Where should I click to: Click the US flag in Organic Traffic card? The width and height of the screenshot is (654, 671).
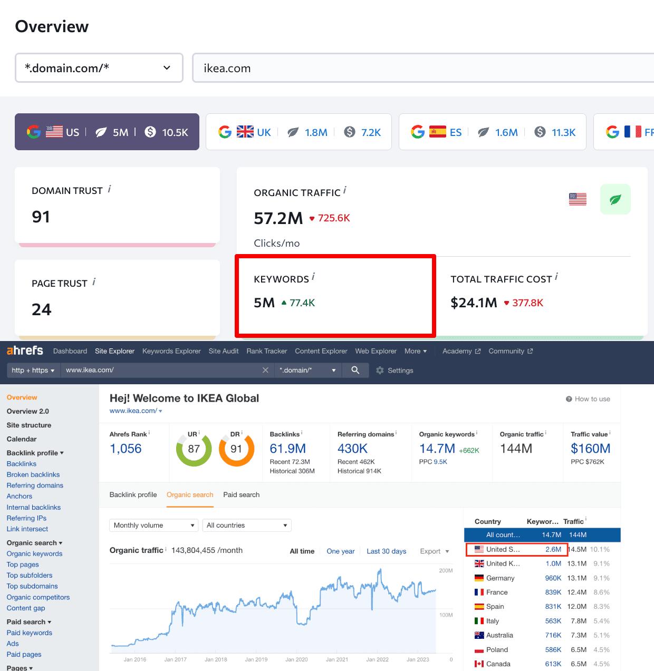pyautogui.click(x=578, y=199)
